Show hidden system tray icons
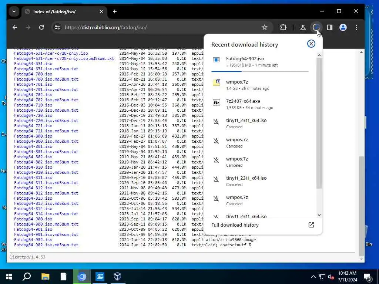This screenshot has width=379, height=284. pyautogui.click(x=313, y=277)
